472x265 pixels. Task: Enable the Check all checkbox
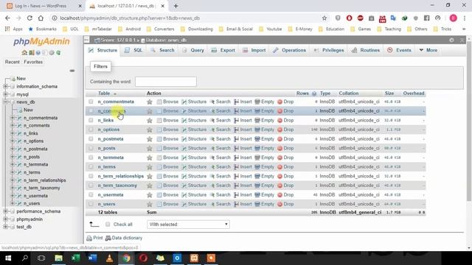coord(108,225)
